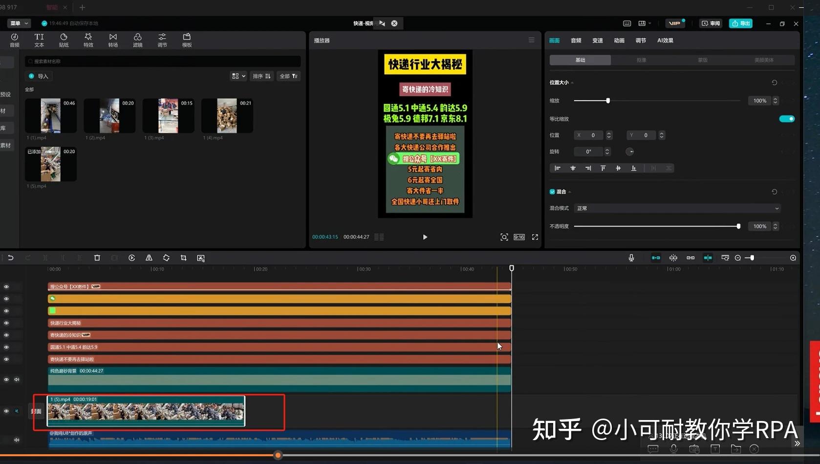Hide the 搜公众号【XX寄件】 text track
Viewport: 820px width, 464px height.
6,287
